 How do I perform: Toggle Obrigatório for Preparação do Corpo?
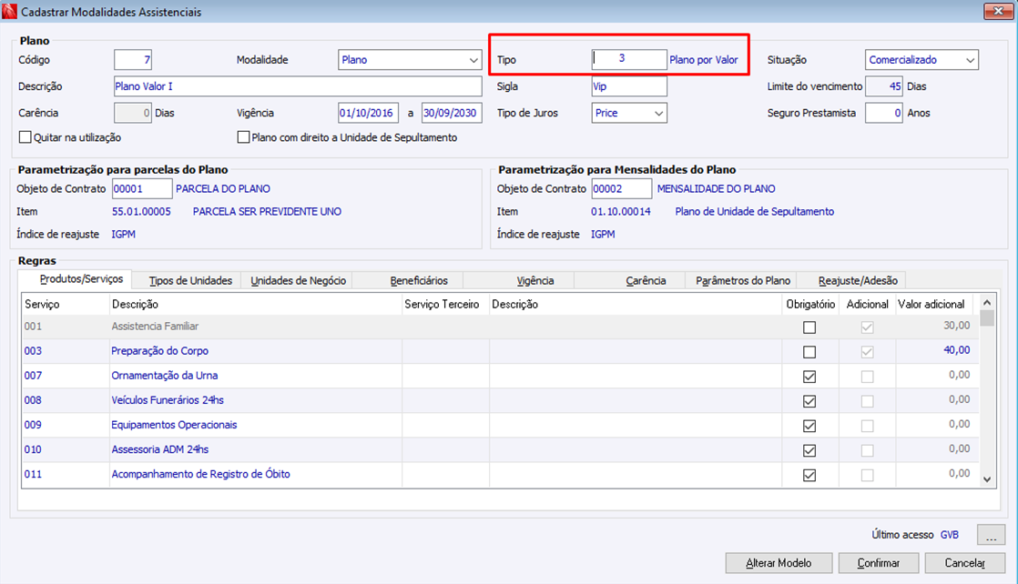(809, 352)
